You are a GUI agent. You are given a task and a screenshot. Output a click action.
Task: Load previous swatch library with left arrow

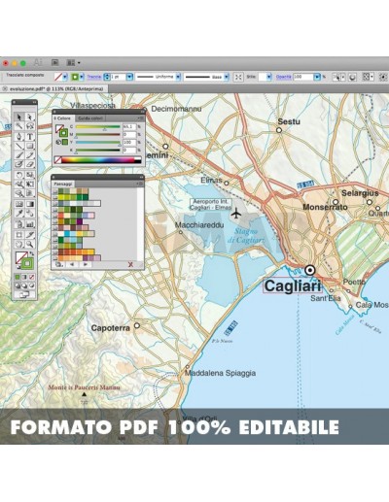coord(72,264)
